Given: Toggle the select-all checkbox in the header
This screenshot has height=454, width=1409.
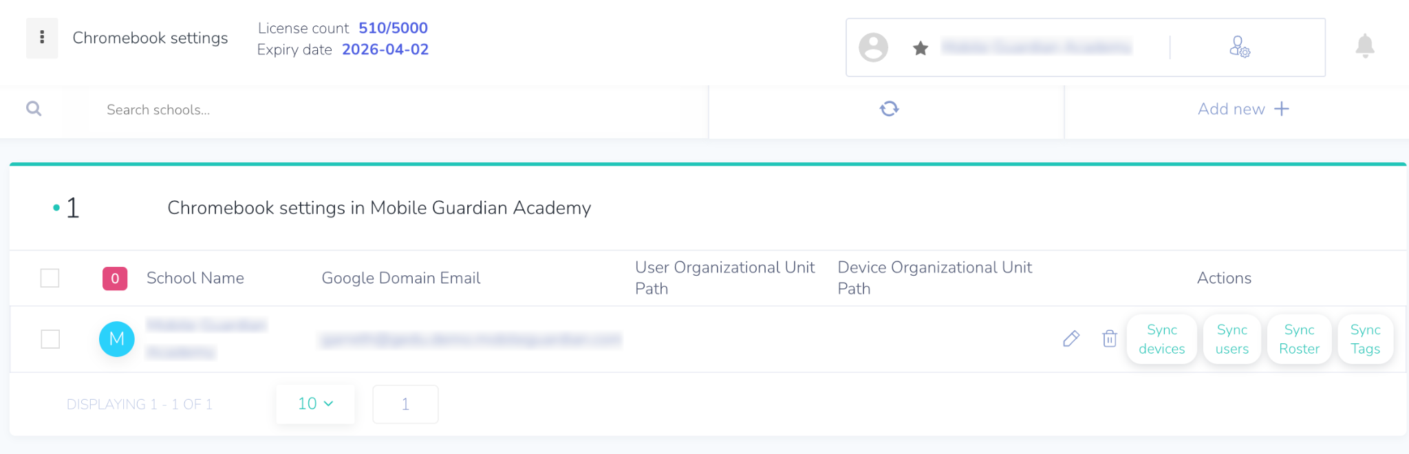Looking at the screenshot, I should coord(50,278).
